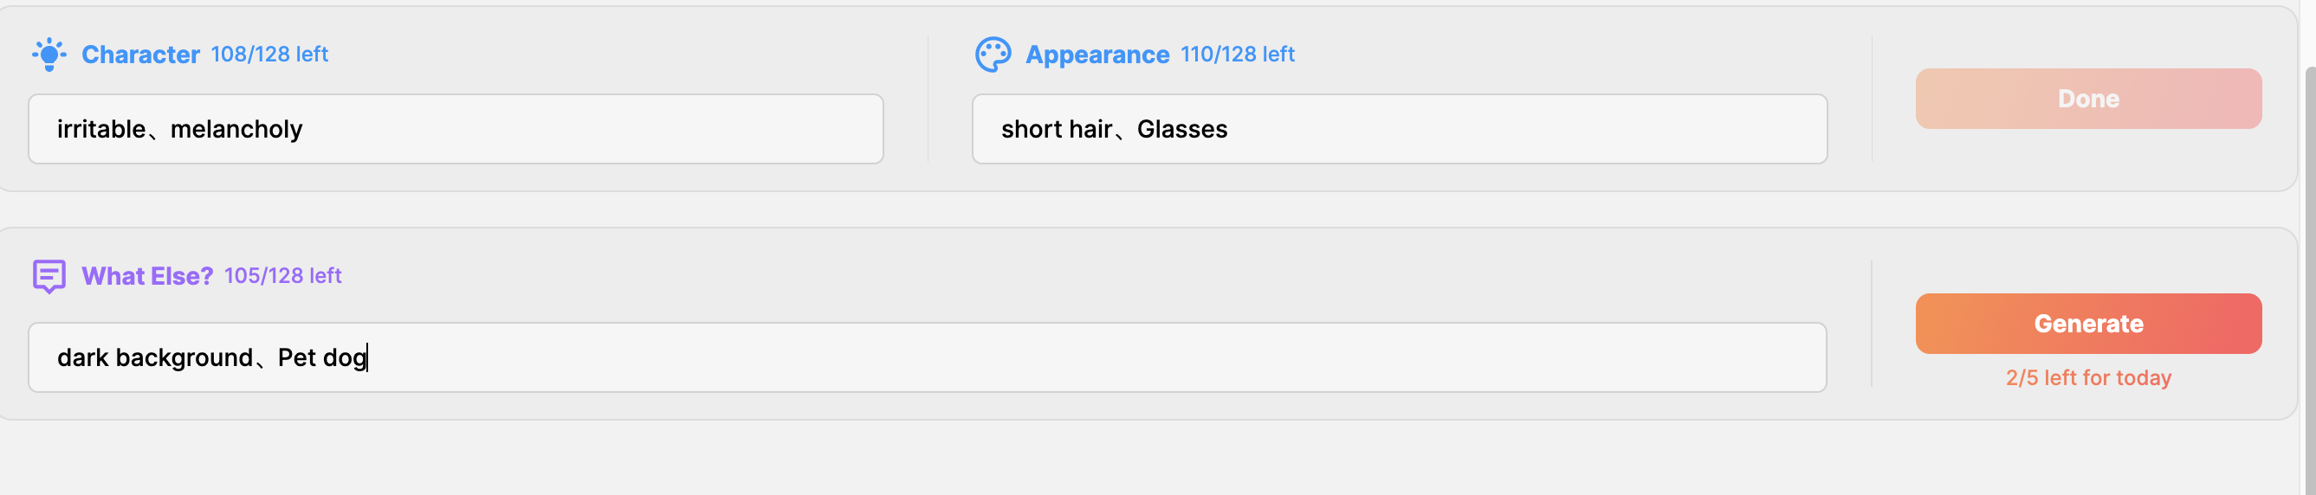Click the 105/128 left counter
Viewport: 2316px width, 495px height.
click(x=282, y=275)
